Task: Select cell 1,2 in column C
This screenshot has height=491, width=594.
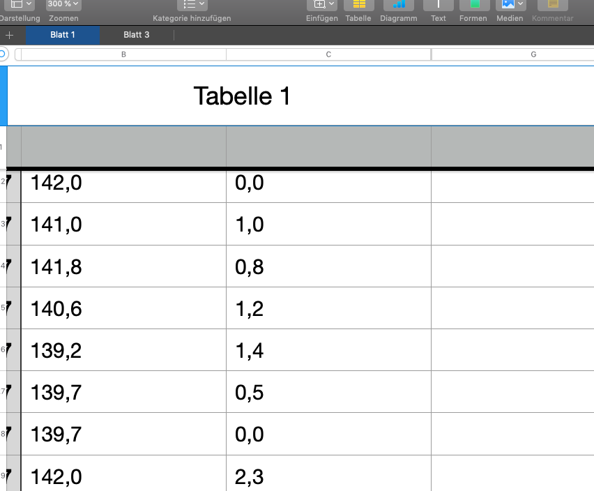Action: click(329, 308)
